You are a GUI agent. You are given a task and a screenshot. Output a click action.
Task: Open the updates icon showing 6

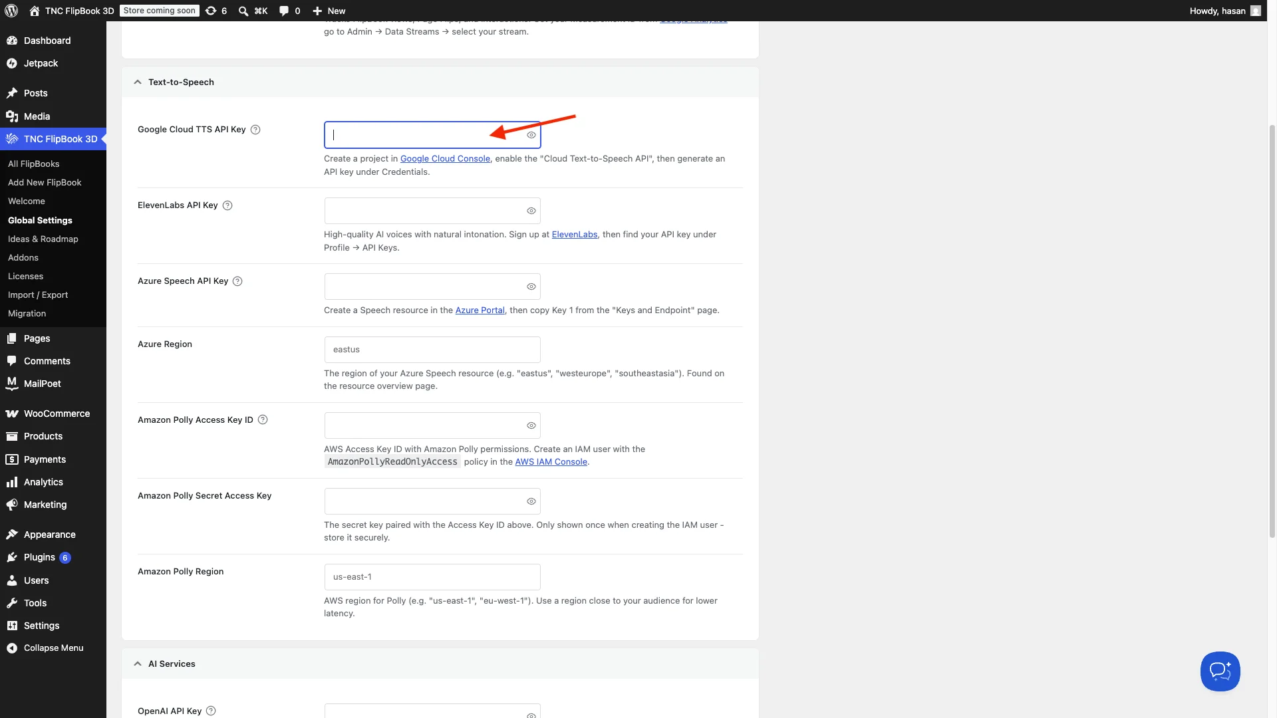pos(211,11)
